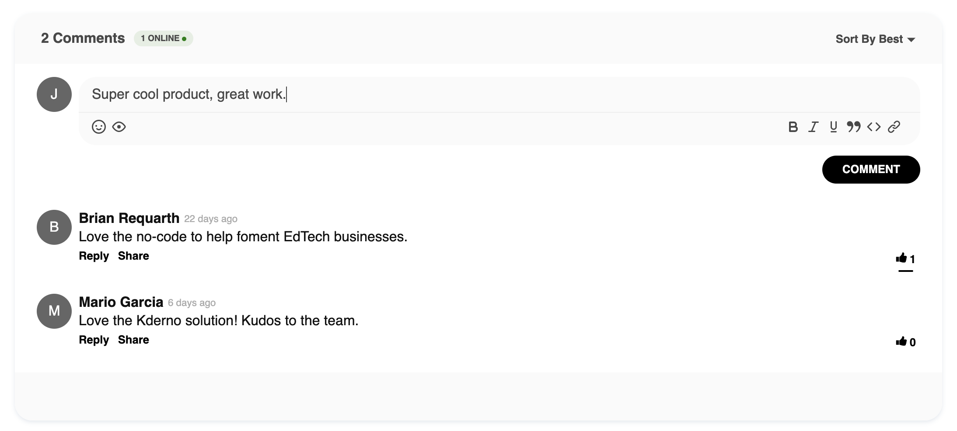Like Mario Garcia's comment
Viewport: 957px width, 431px height.
(901, 341)
